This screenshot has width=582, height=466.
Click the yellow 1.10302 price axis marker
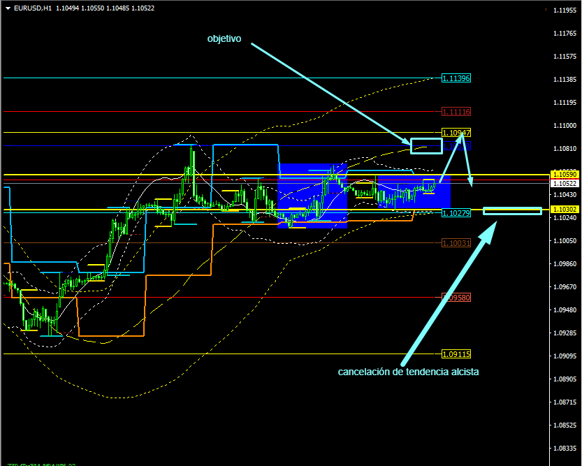click(x=563, y=209)
